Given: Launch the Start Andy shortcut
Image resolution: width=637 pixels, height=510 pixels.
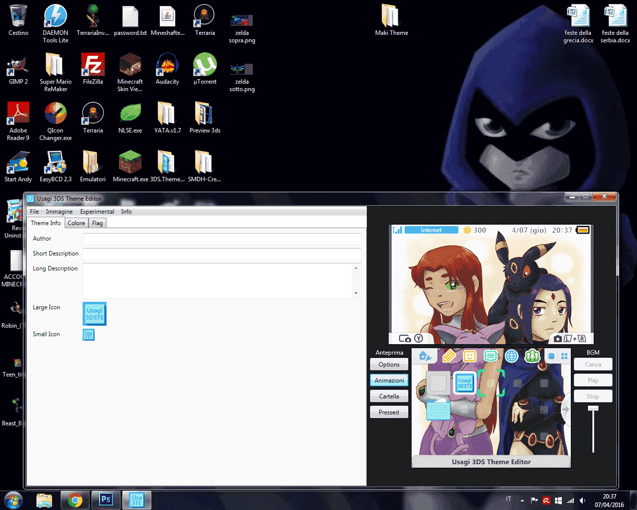Looking at the screenshot, I should point(18,166).
